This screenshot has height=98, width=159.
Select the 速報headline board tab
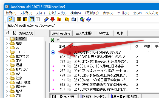point(61,33)
